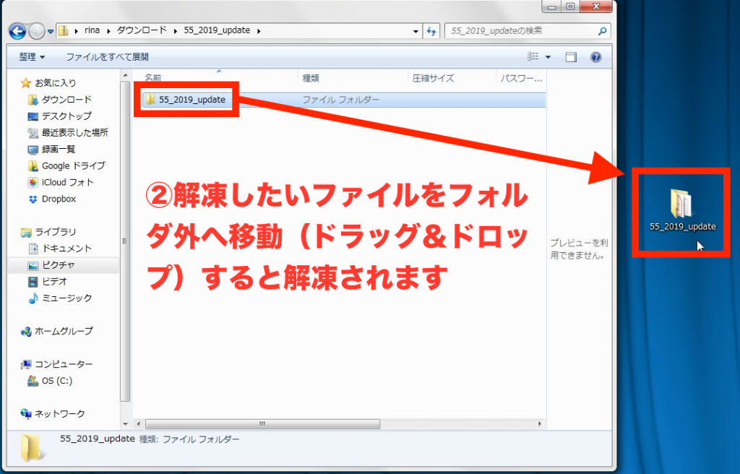The width and height of the screenshot is (740, 474).
Task: Change the view with the view icon
Action: [533, 56]
